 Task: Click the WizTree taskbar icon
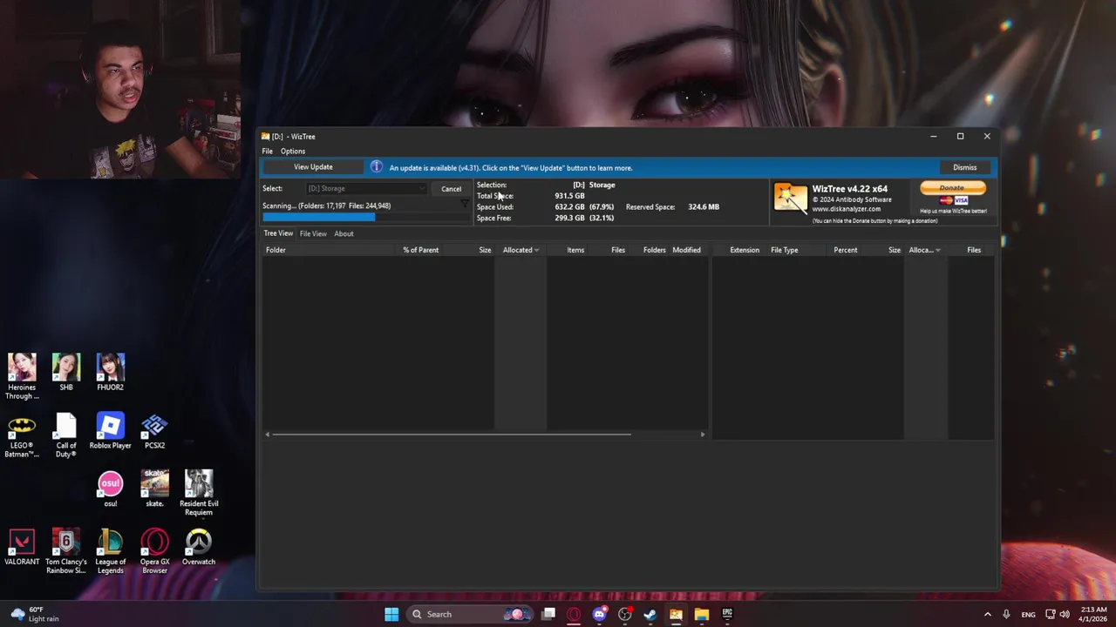[676, 614]
